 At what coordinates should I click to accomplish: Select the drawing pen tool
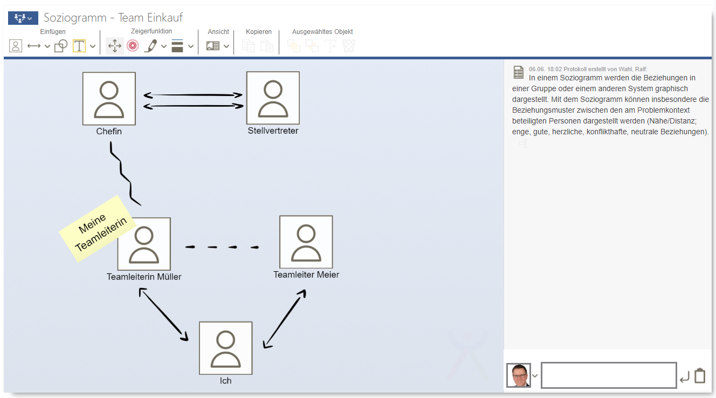(x=152, y=46)
